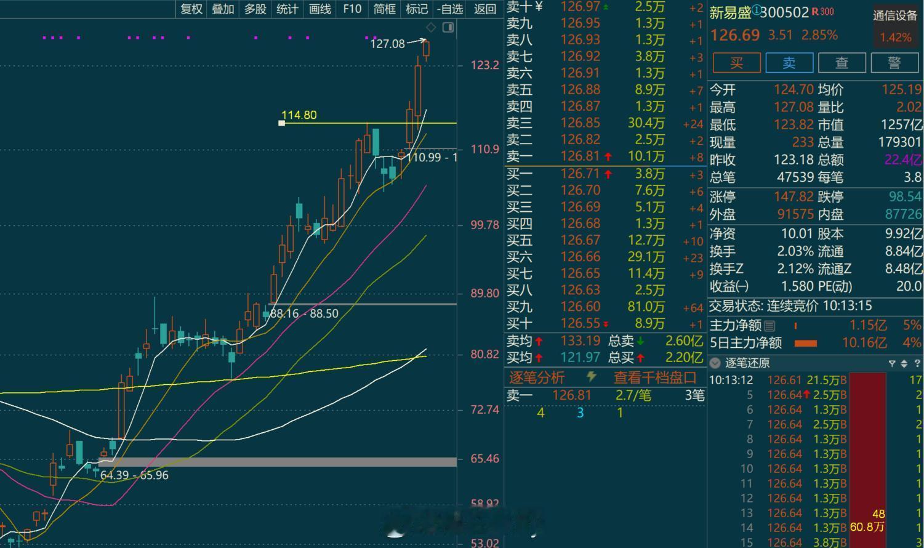924x548 pixels.
Task: Activate the 画线 line drawing tool
Action: [320, 9]
